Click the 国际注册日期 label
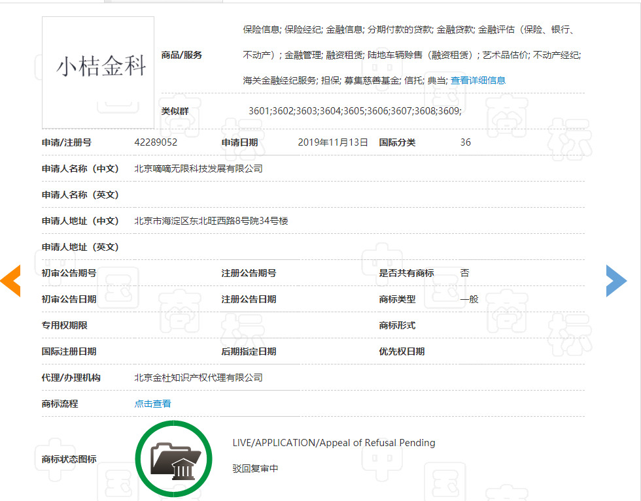 pos(69,351)
